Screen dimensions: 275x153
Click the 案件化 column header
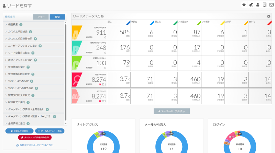(x=260, y=22)
